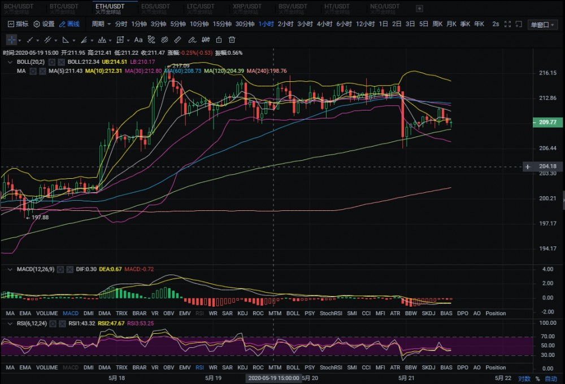Screen dimensions: 565x384
Task: Expand the 单窗口 window layout dropdown
Action: tap(542, 24)
